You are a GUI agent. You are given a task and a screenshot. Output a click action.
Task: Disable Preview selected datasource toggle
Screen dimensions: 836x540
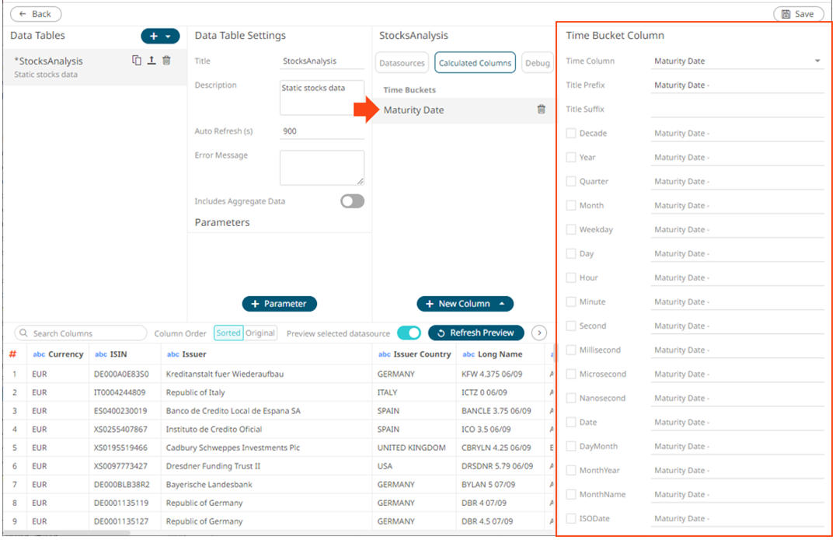click(409, 333)
